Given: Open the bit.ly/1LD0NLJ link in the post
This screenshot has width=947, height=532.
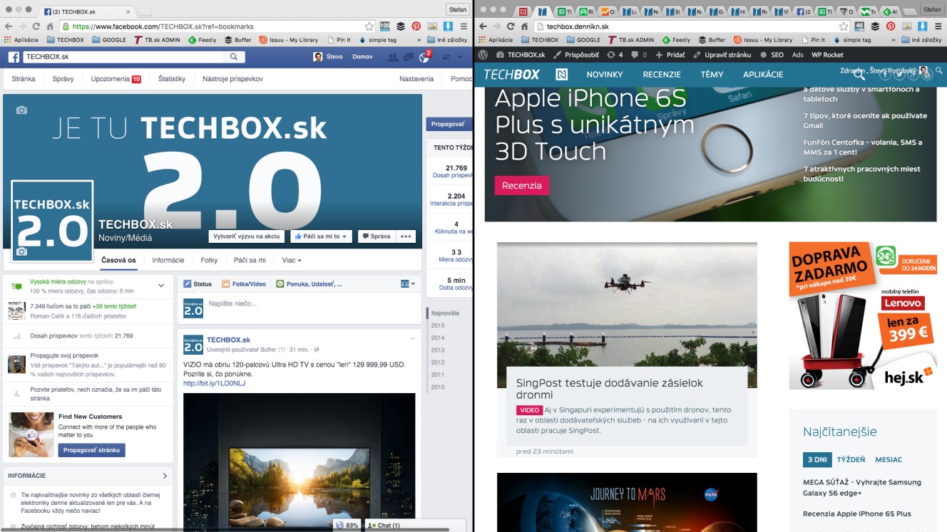Looking at the screenshot, I should point(214,383).
